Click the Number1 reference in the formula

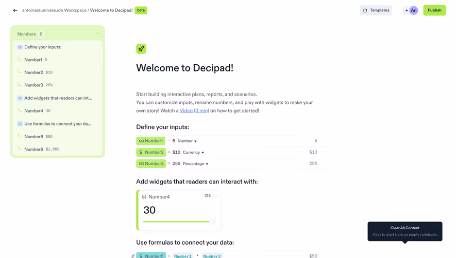pyautogui.click(x=183, y=256)
